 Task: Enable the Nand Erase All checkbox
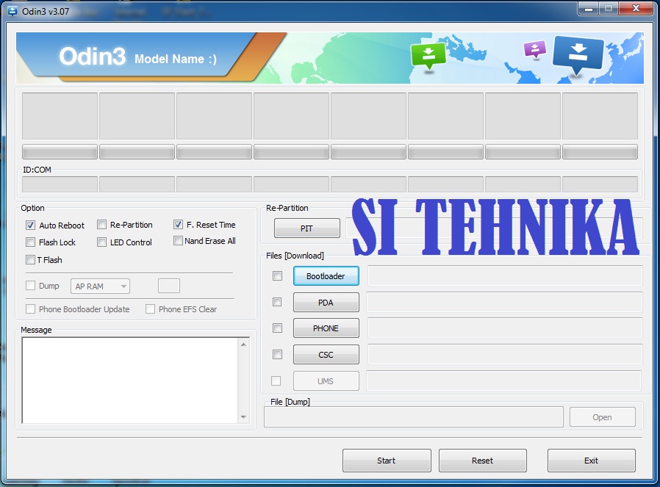click(178, 240)
